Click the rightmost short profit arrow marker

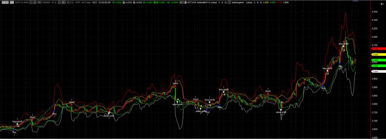click(x=281, y=110)
